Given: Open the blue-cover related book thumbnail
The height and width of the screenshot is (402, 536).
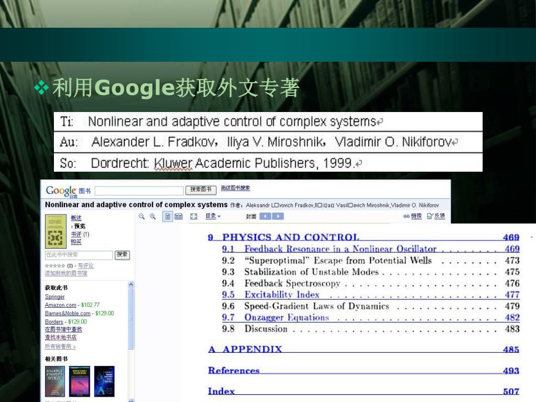Looking at the screenshot, I should coord(105,381).
